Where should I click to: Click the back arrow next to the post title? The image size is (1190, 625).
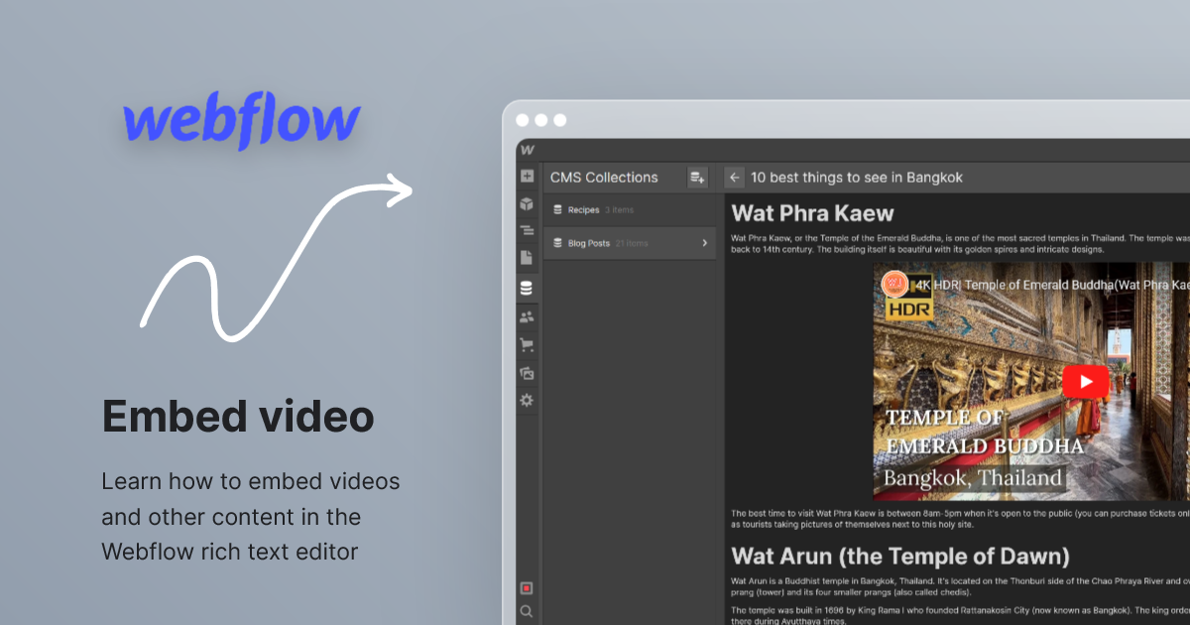click(734, 177)
